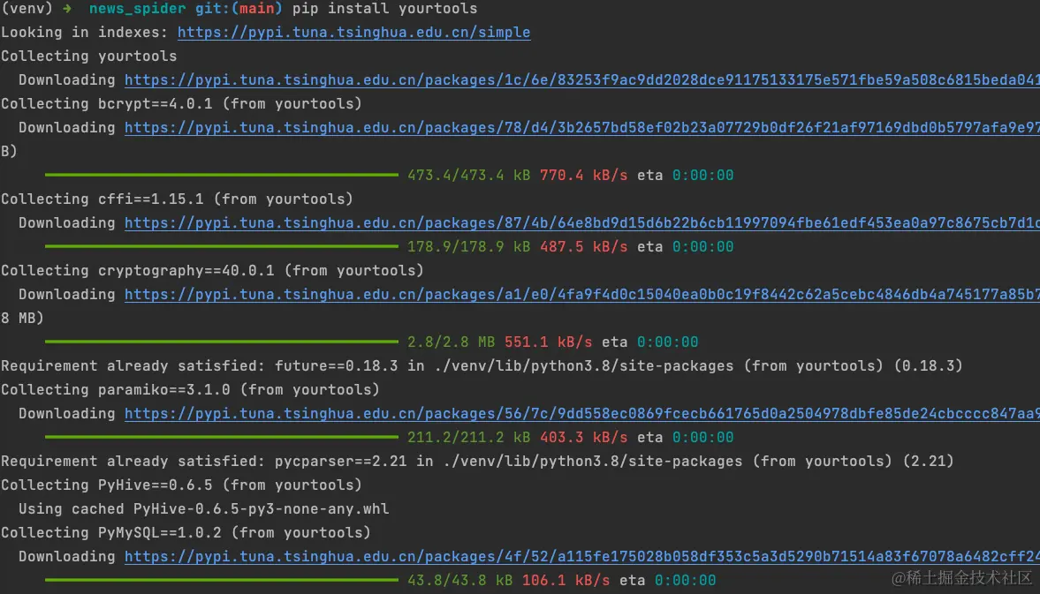Select the news_spider directory label in prompt
The image size is (1040, 594).
click(x=137, y=9)
